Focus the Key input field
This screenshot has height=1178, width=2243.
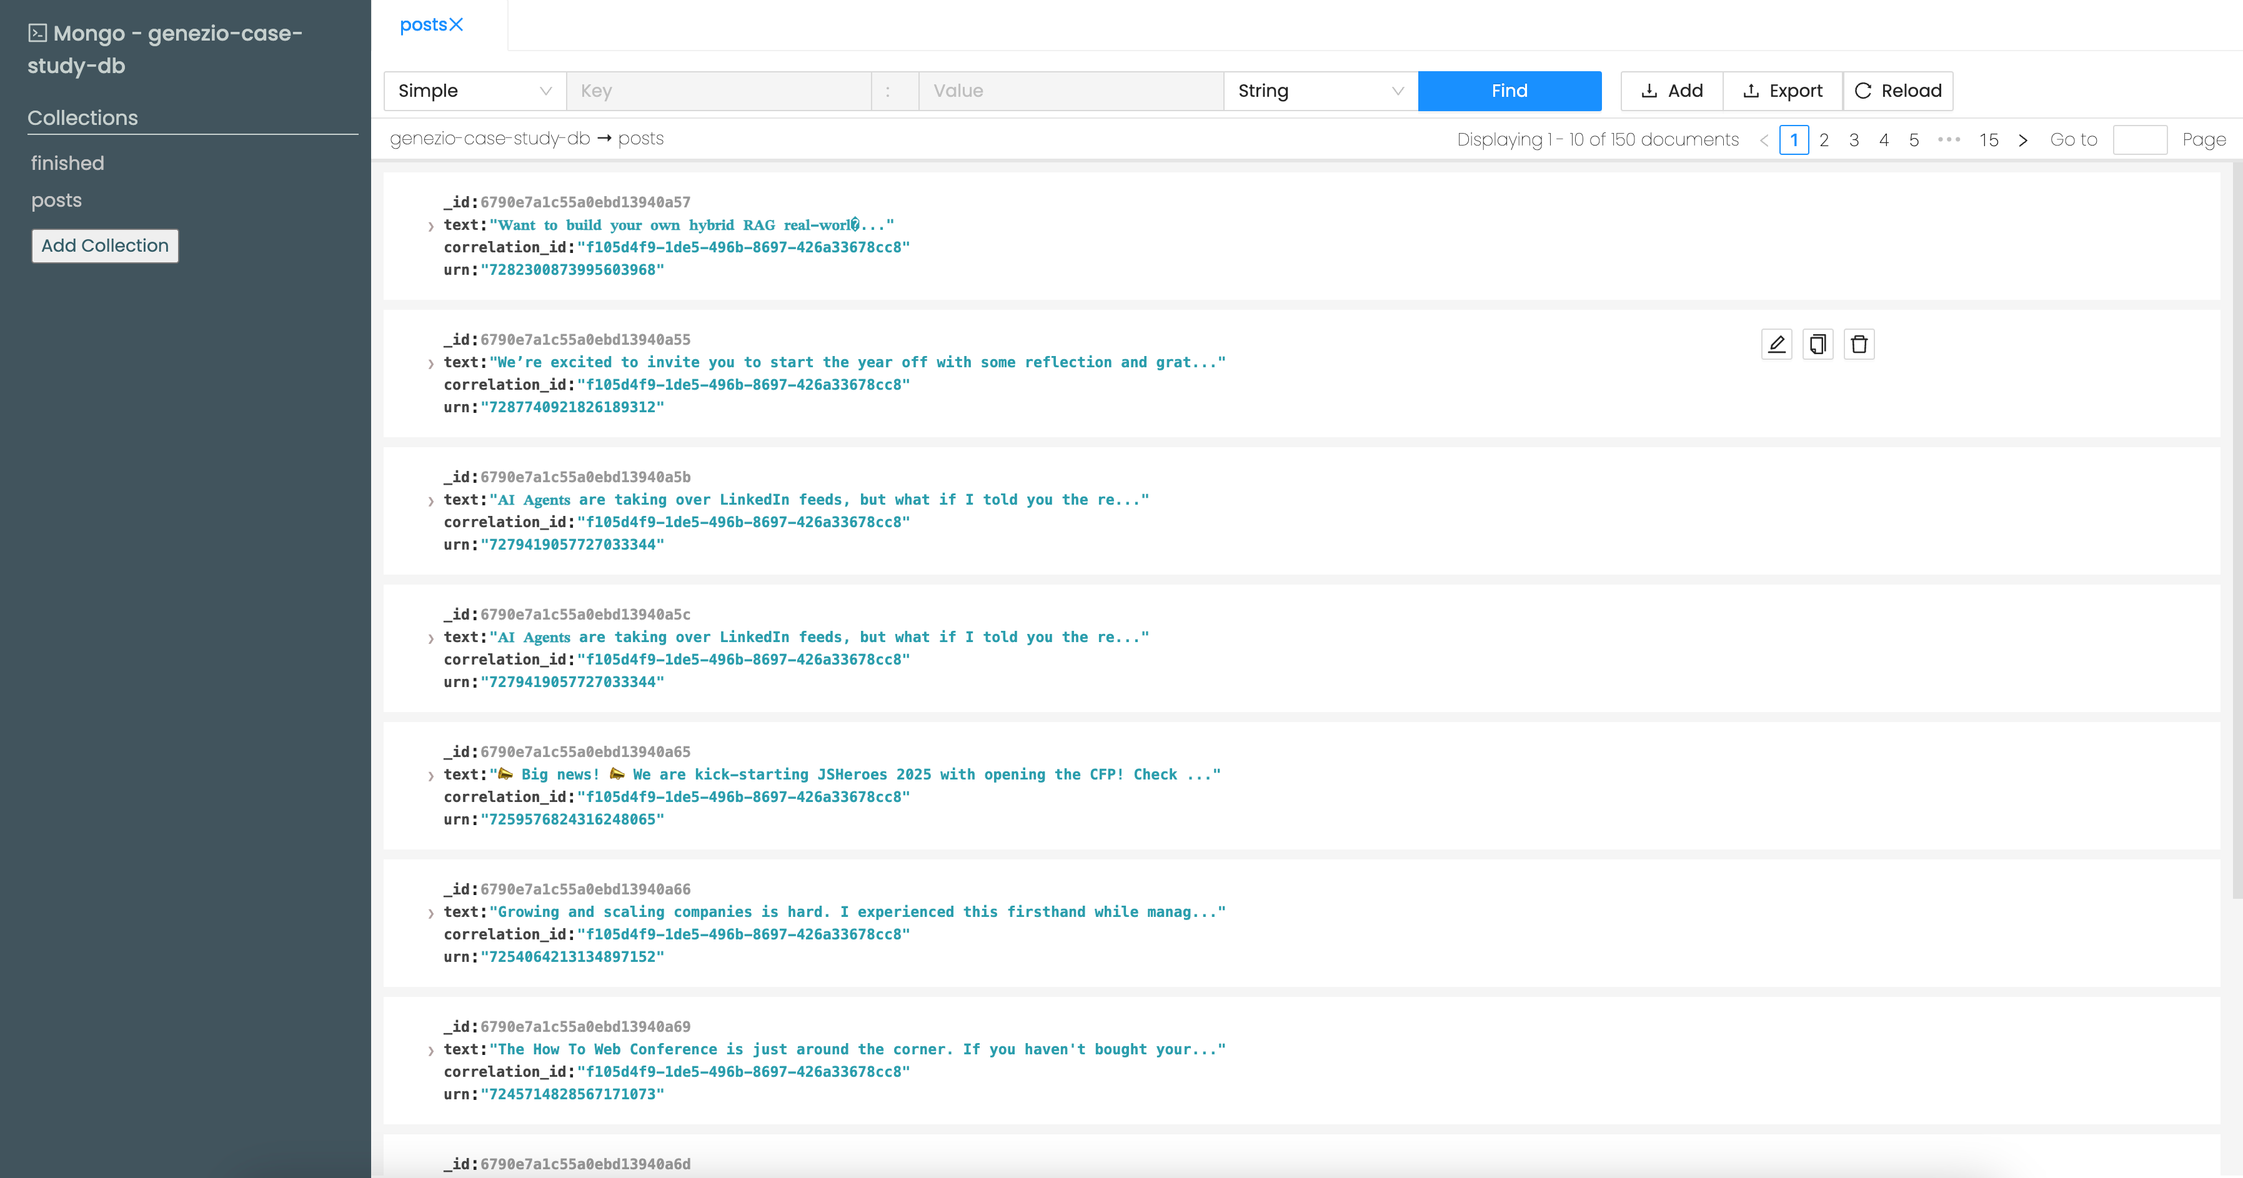[x=719, y=91]
